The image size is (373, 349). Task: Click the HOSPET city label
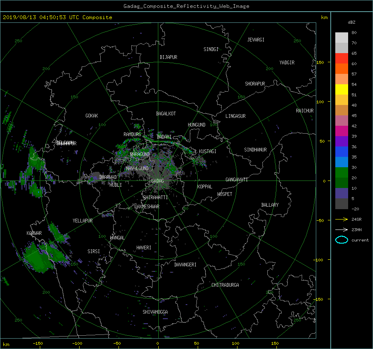225,194
